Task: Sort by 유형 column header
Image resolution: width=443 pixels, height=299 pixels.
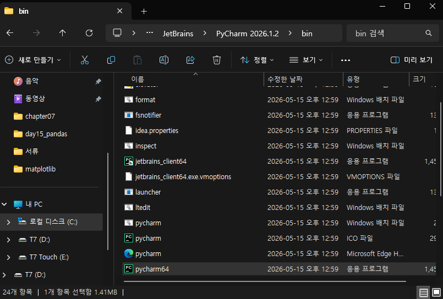Action: (x=376, y=79)
